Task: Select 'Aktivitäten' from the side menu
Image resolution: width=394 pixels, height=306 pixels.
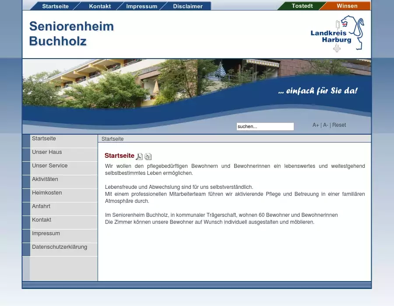Action: coord(45,179)
